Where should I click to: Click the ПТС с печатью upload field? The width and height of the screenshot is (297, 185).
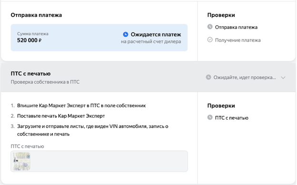tap(99, 161)
